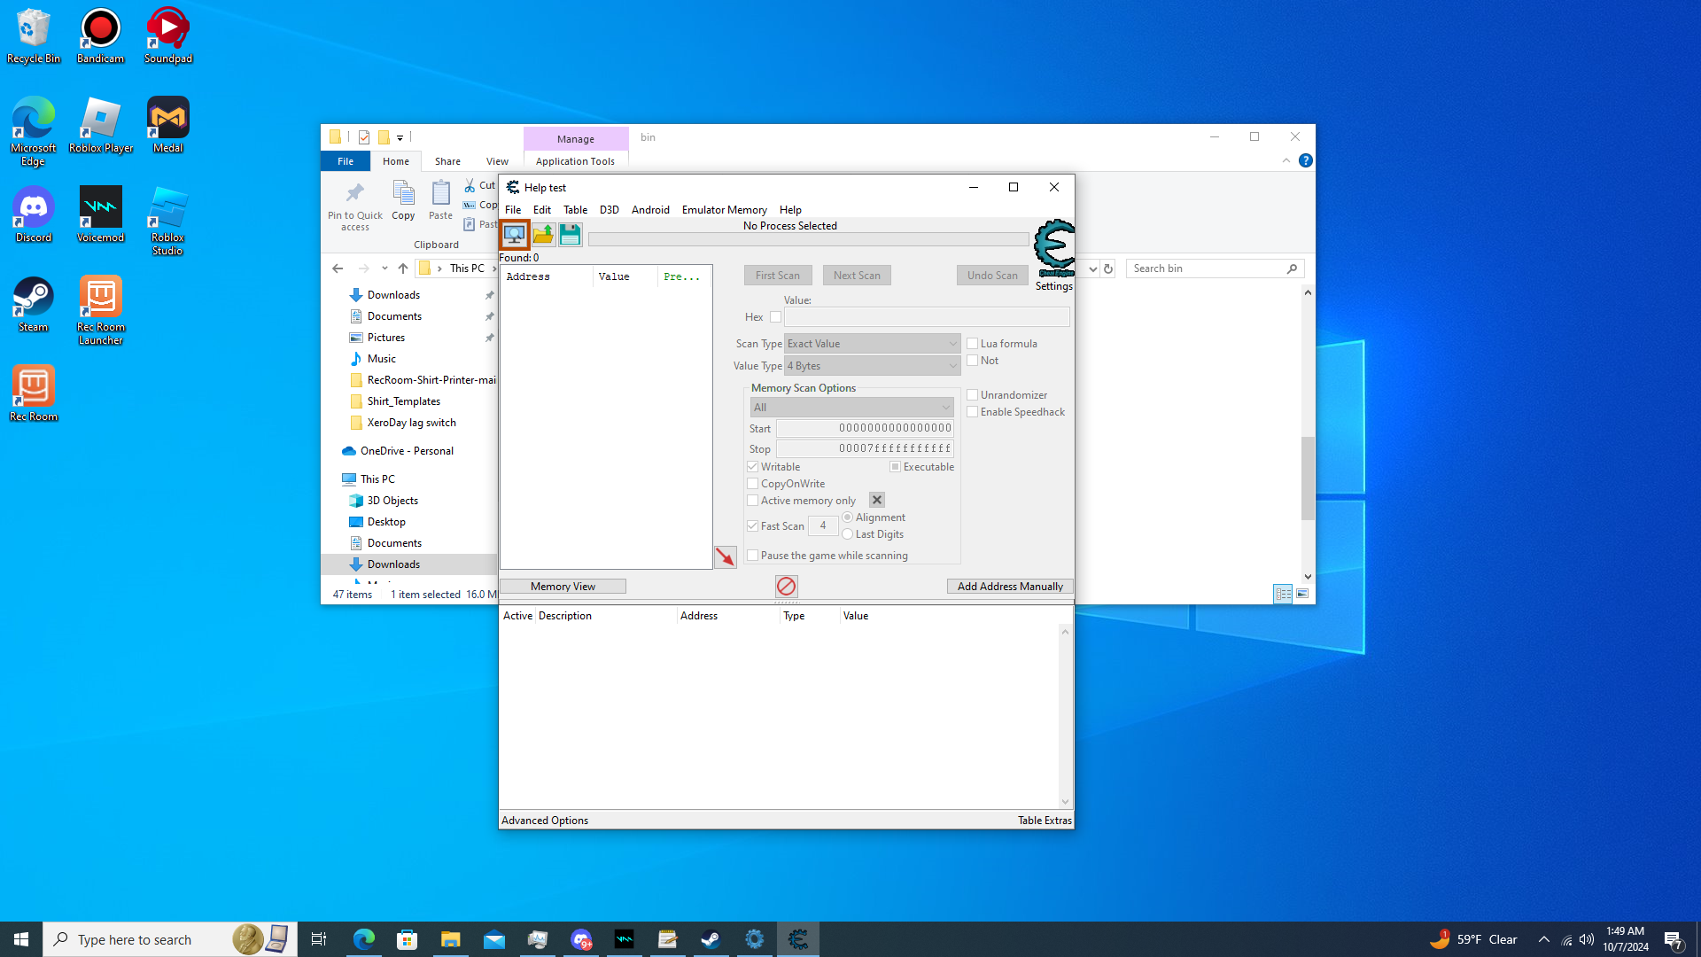Click the Memory View button

[x=563, y=587]
